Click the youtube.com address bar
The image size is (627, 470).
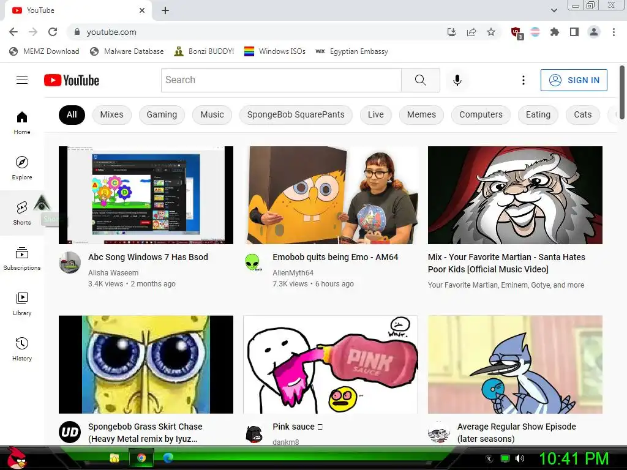(256, 32)
